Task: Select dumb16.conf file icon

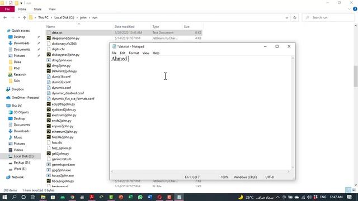Action: 49,76
